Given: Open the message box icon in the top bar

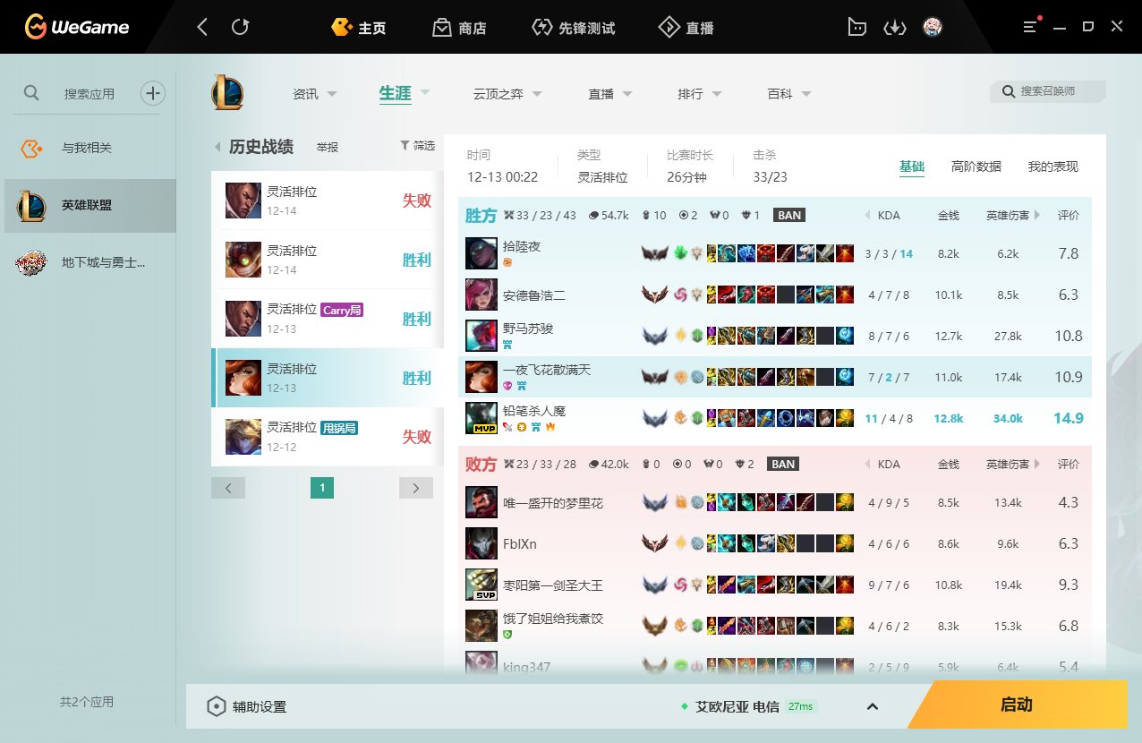Looking at the screenshot, I should 856,27.
